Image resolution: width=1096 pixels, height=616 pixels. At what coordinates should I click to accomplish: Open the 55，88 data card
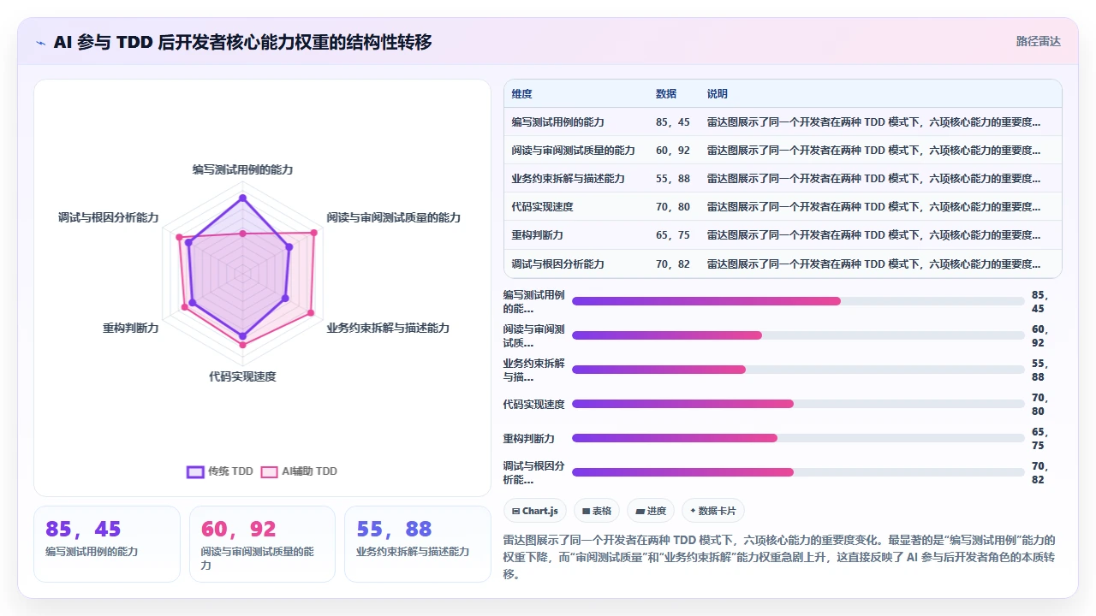(x=418, y=544)
